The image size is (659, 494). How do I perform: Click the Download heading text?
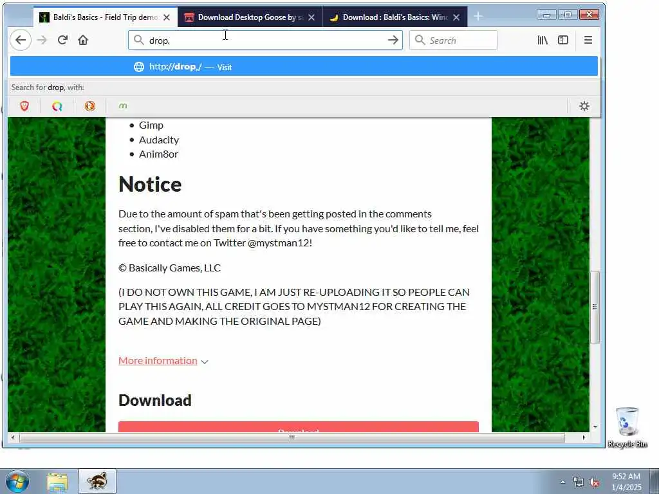(x=154, y=400)
